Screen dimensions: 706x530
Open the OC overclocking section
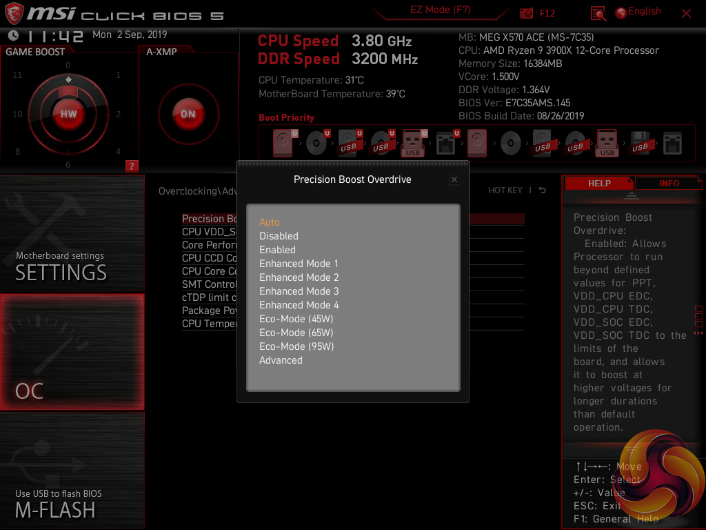[72, 352]
